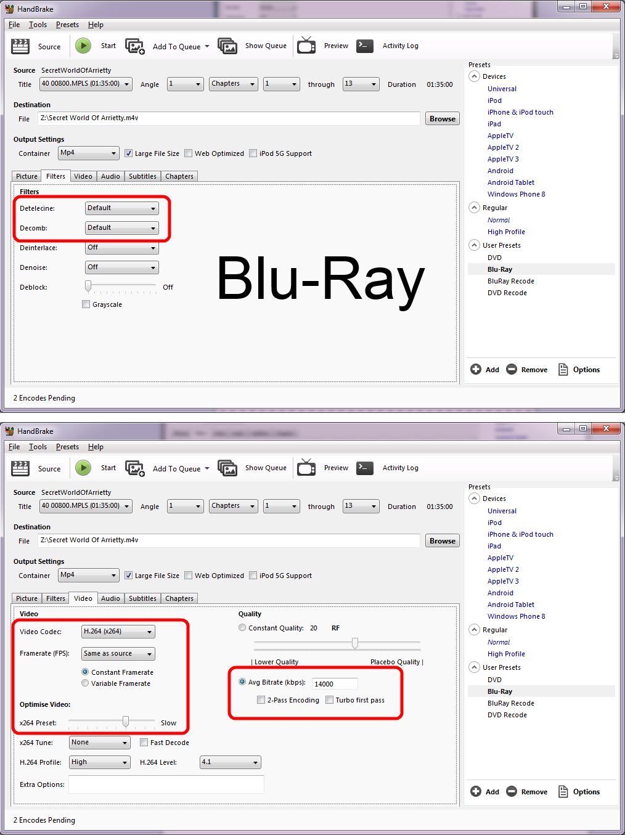Select Constant Framerate radio button

click(x=85, y=672)
